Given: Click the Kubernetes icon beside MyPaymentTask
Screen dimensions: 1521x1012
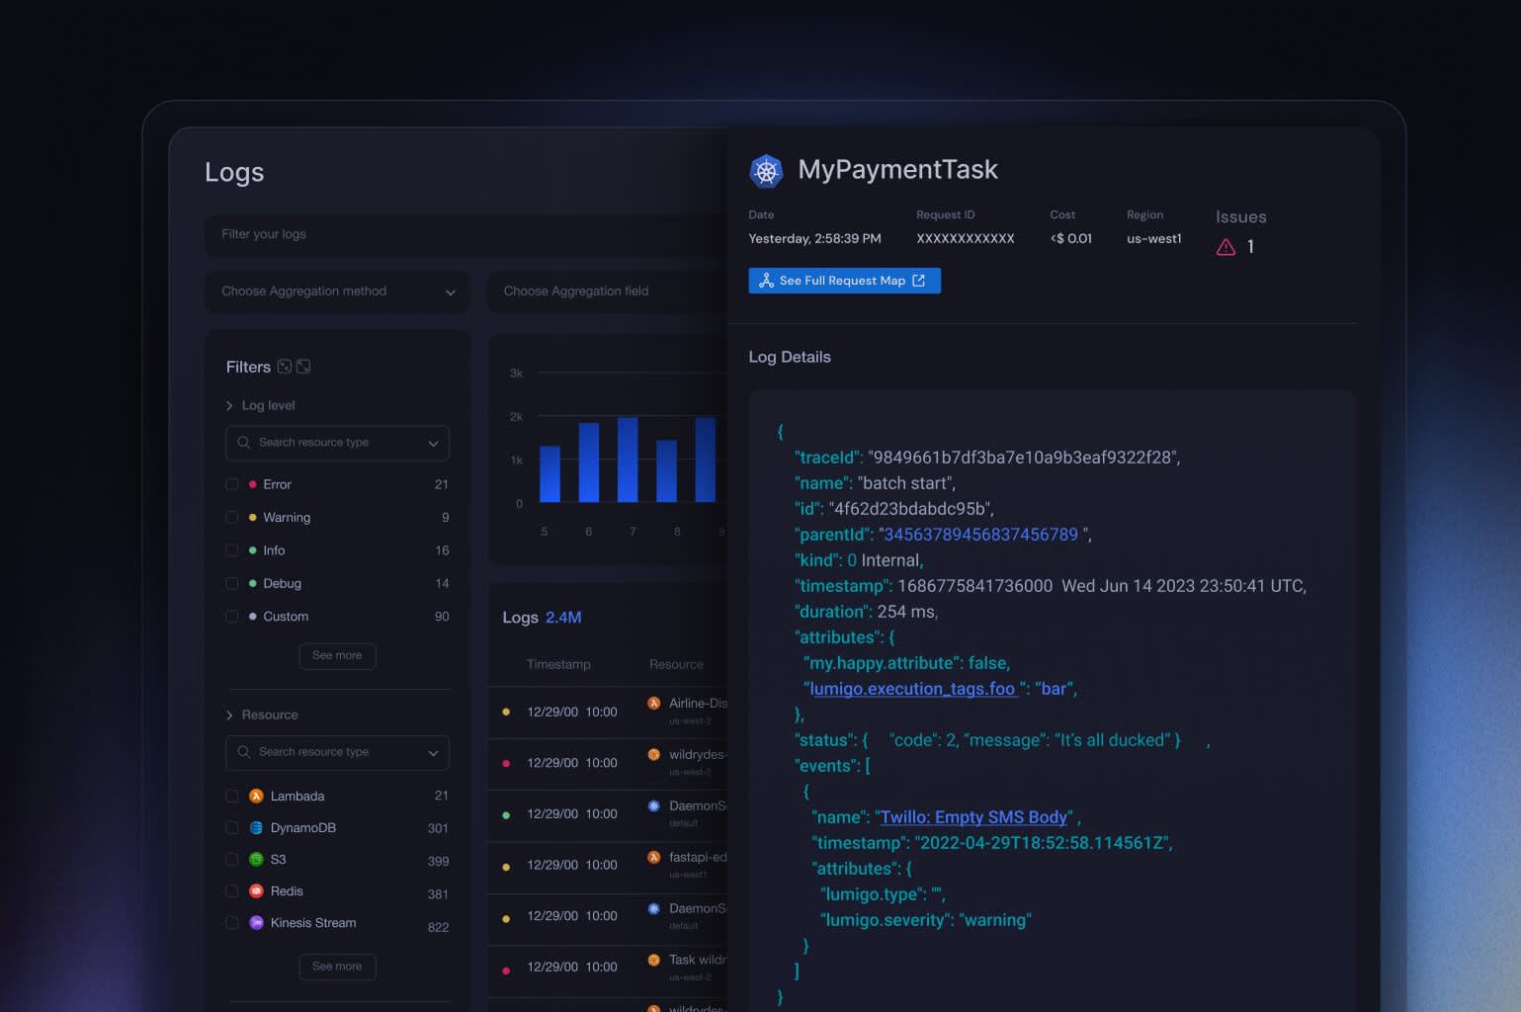Looking at the screenshot, I should pos(767,169).
